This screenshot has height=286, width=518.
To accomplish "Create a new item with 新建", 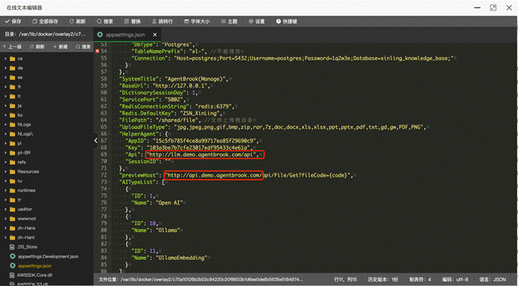I will 61,46.
